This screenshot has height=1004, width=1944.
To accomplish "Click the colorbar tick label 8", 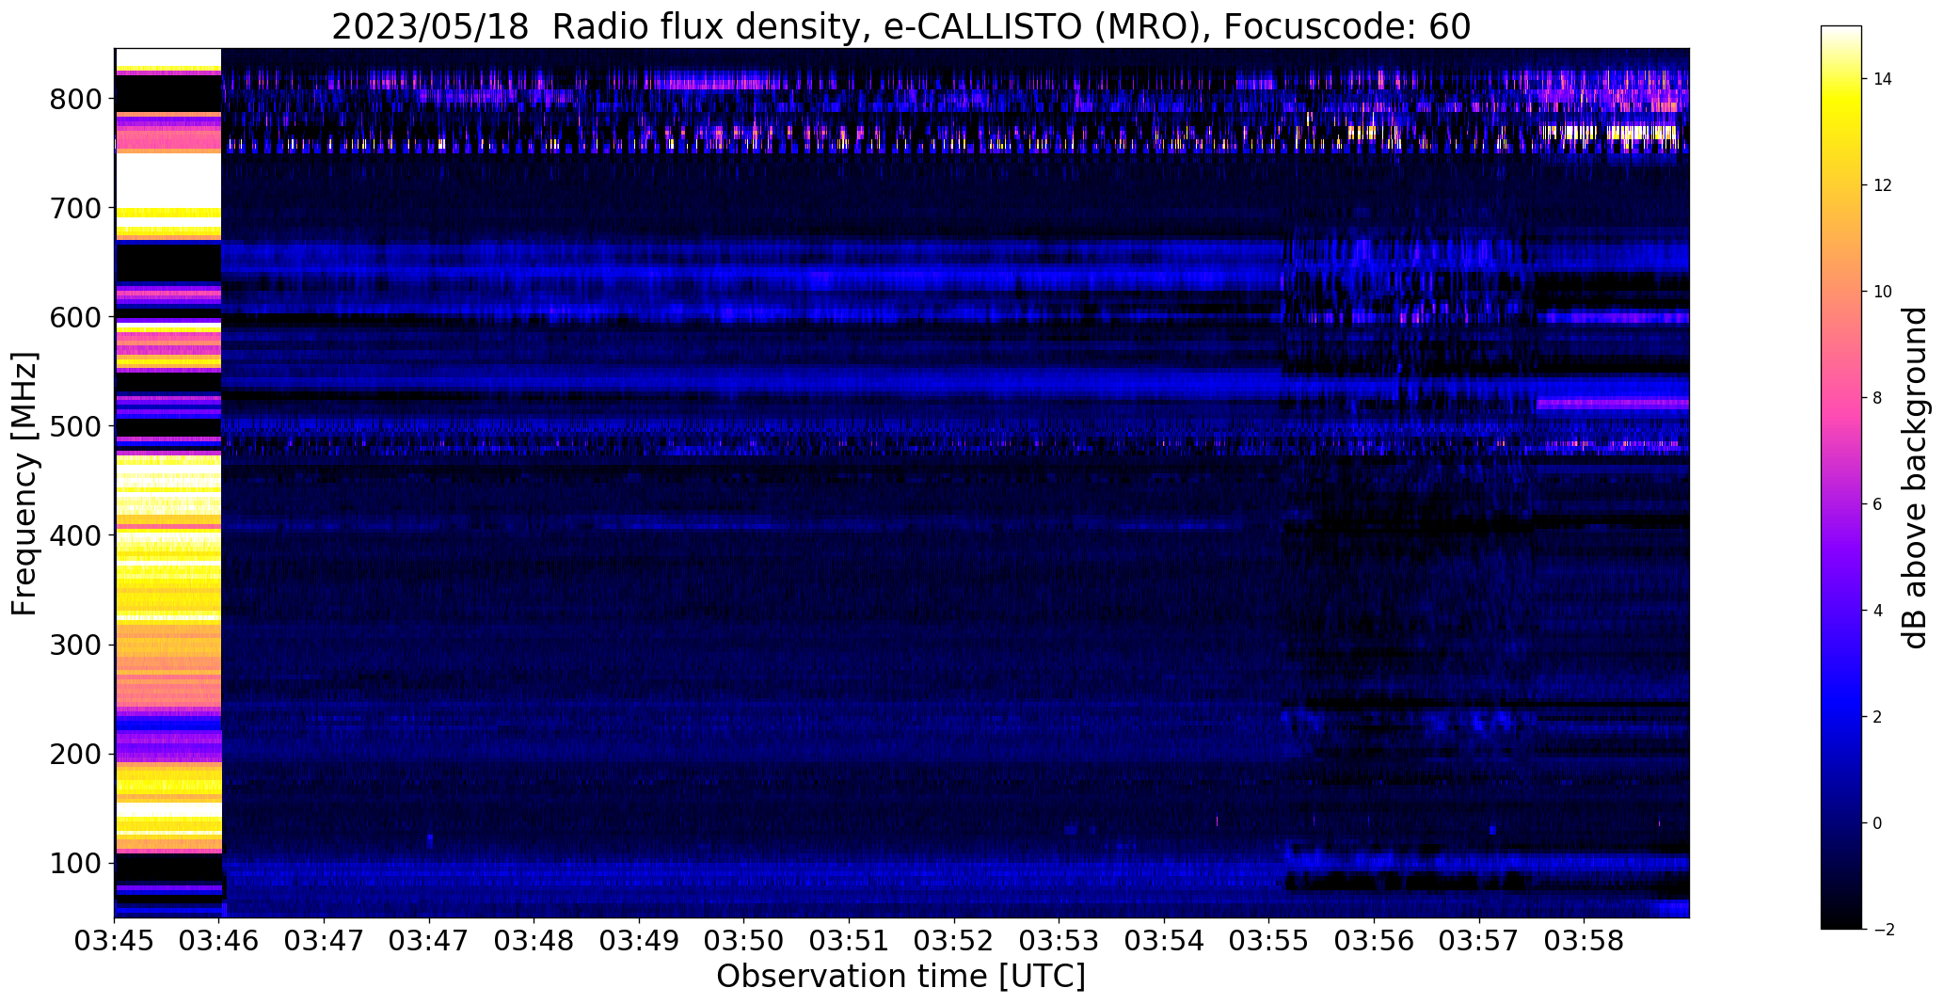I will coord(1878,398).
